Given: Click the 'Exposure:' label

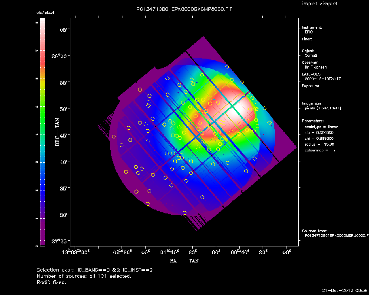Looking at the screenshot, I should pyautogui.click(x=310, y=86).
